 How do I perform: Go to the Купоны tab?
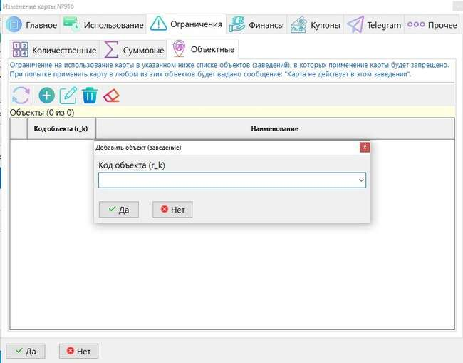[x=317, y=25]
